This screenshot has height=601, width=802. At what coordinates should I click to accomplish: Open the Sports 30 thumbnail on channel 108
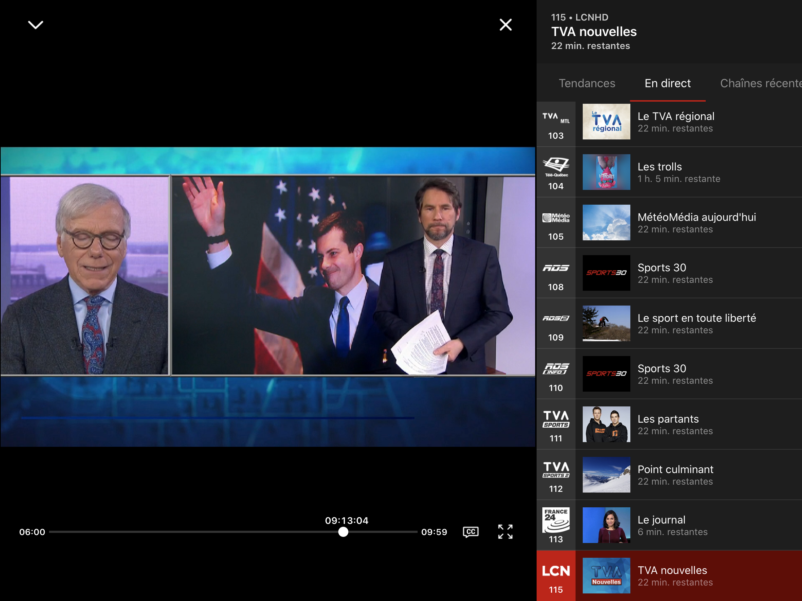[x=606, y=273]
